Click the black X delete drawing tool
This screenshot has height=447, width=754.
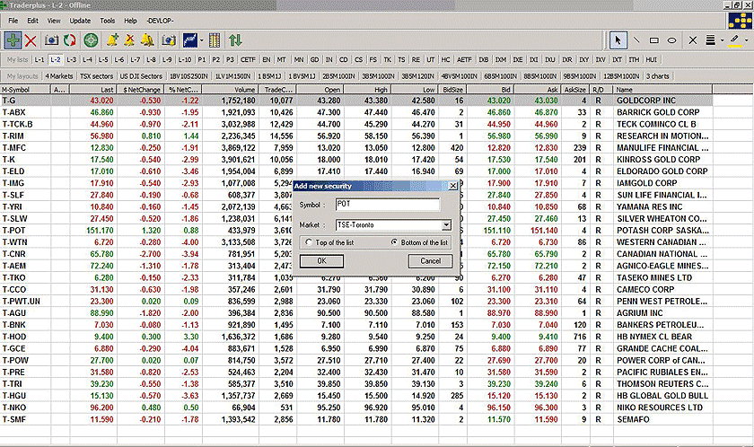tap(693, 40)
